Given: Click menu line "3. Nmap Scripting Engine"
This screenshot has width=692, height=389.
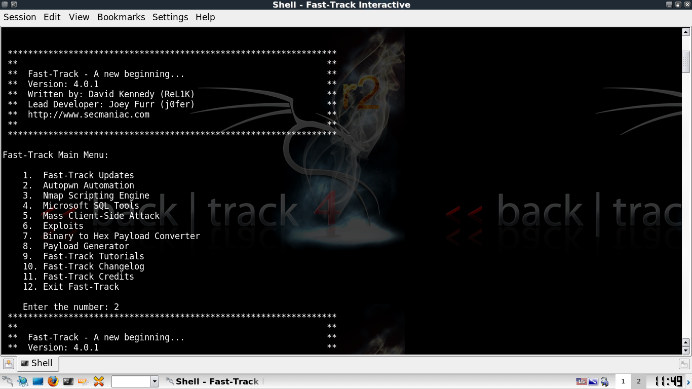Looking at the screenshot, I should point(86,196).
